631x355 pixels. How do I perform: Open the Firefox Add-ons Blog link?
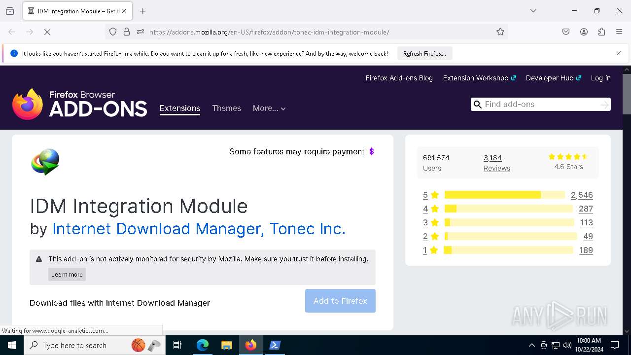pyautogui.click(x=399, y=78)
